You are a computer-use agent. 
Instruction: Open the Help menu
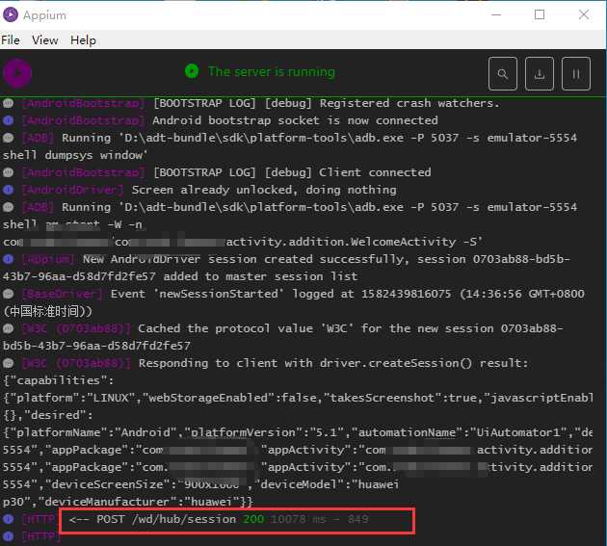tap(83, 40)
